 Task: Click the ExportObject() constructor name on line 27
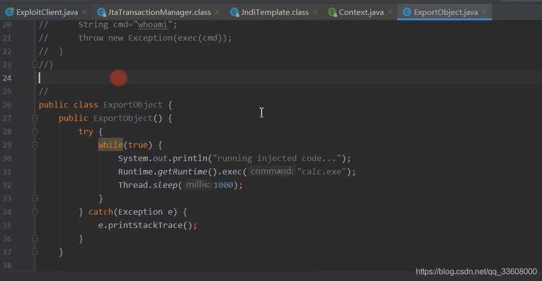[x=123, y=118]
